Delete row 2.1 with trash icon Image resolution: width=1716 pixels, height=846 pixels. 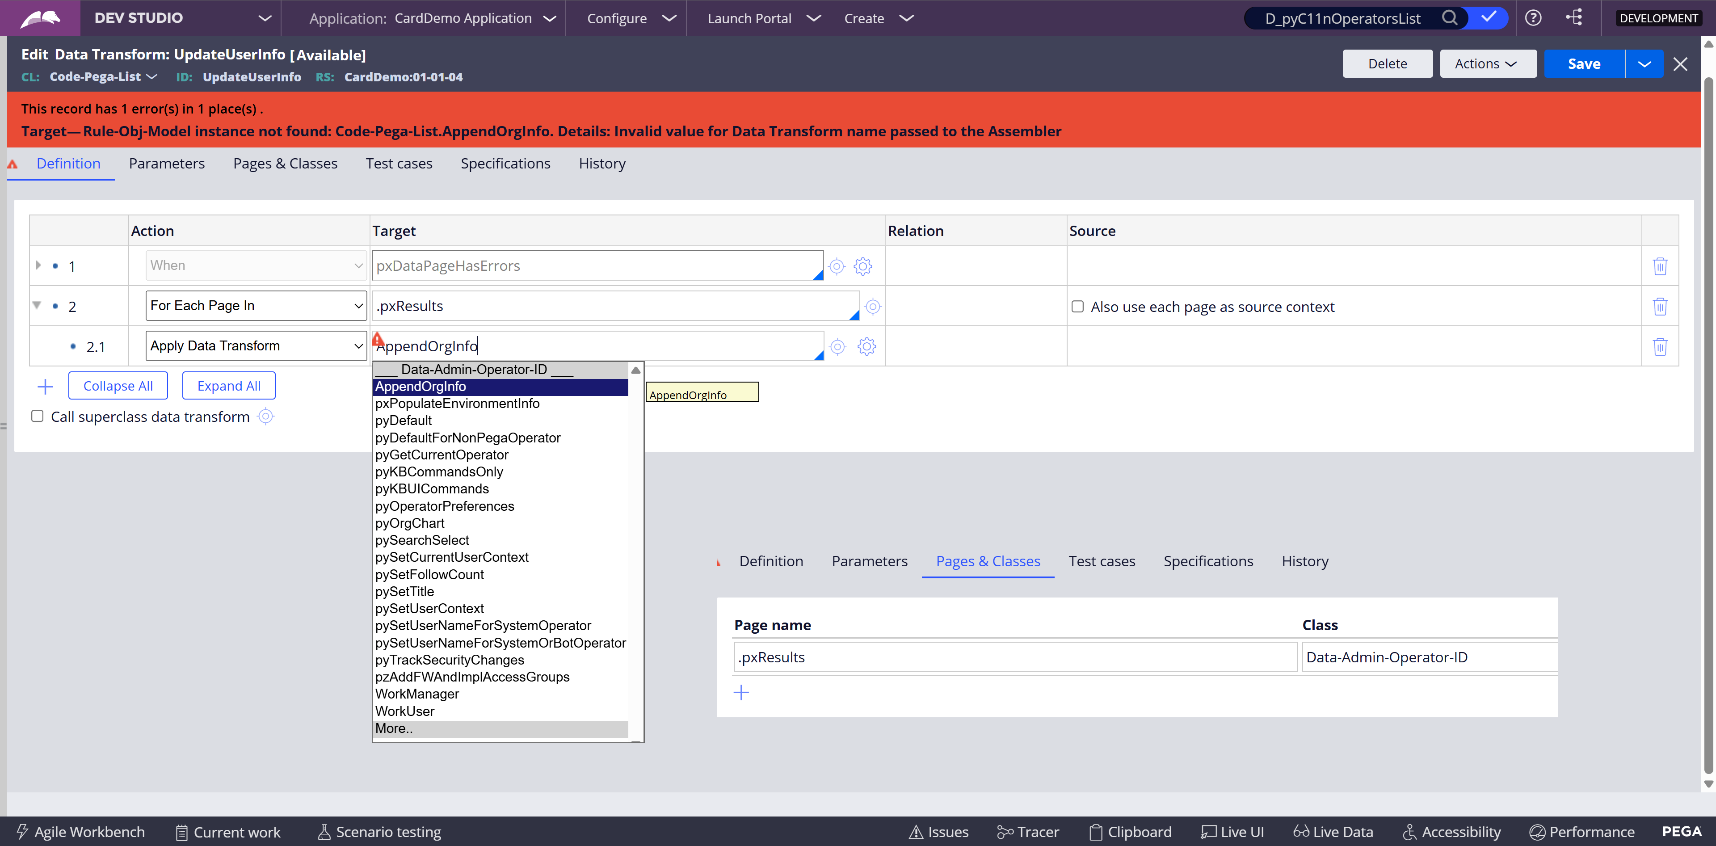pyautogui.click(x=1659, y=346)
